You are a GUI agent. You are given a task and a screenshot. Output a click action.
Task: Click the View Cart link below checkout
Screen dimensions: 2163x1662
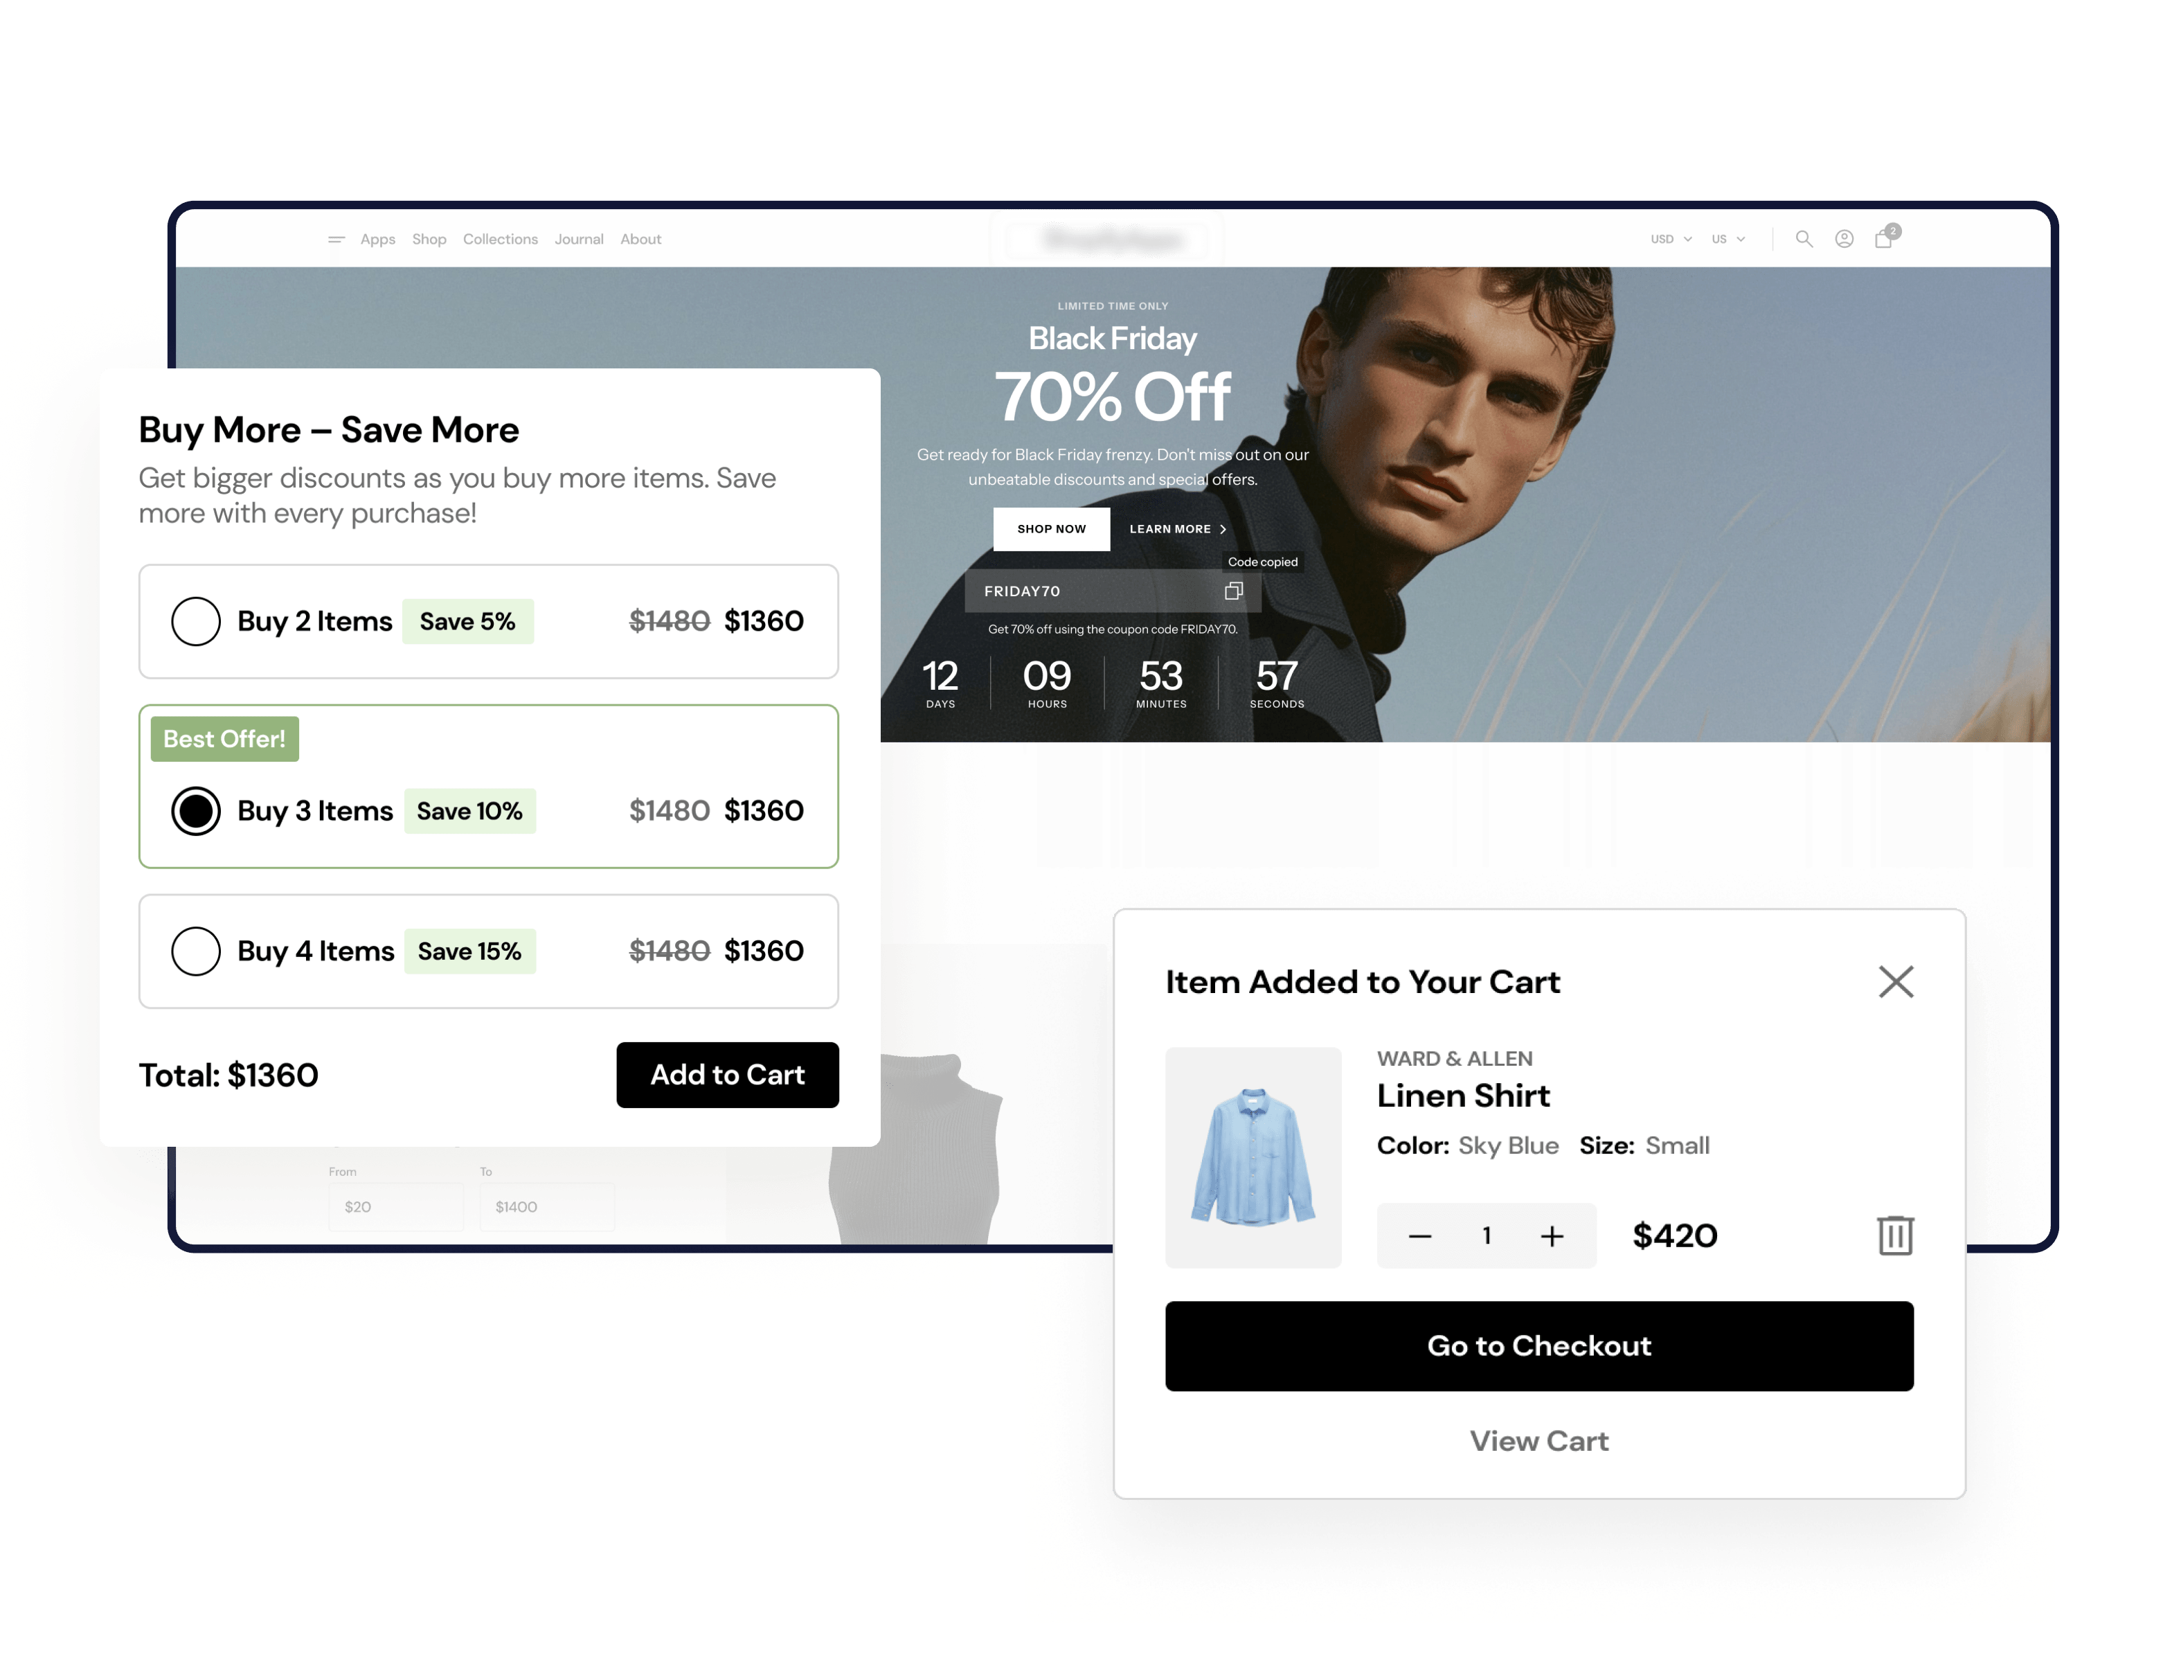(x=1538, y=1440)
